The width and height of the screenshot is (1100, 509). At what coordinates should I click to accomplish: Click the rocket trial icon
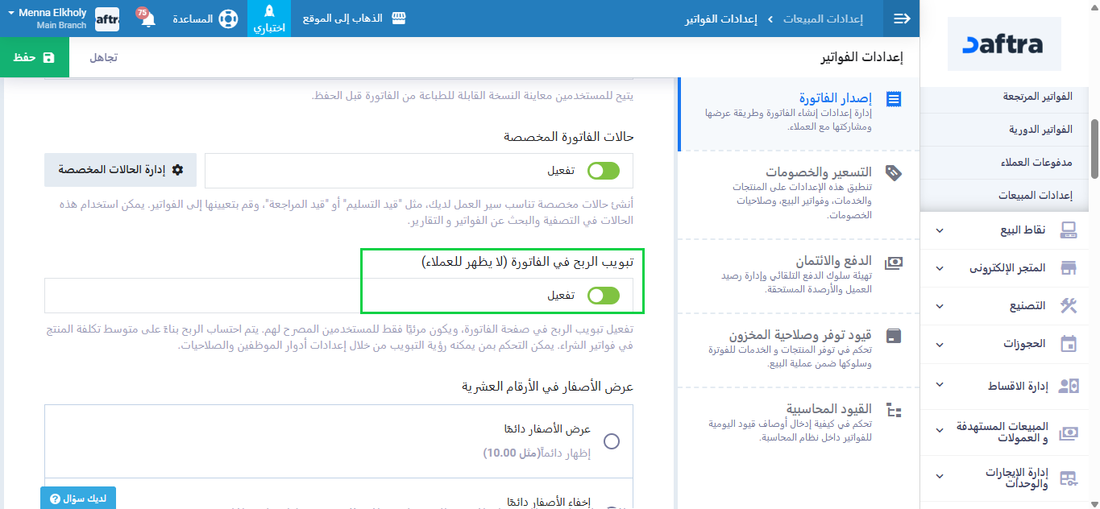click(x=270, y=12)
